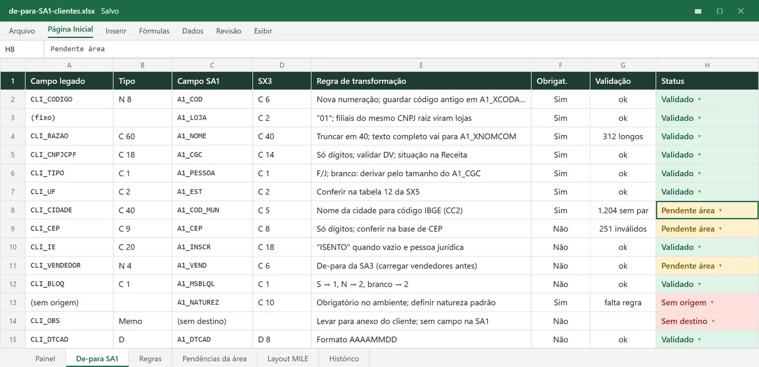Screen dimensions: 759x367
Task: Expand Validado dropdown arrow for CLI_CODIGO row
Action: (x=699, y=100)
